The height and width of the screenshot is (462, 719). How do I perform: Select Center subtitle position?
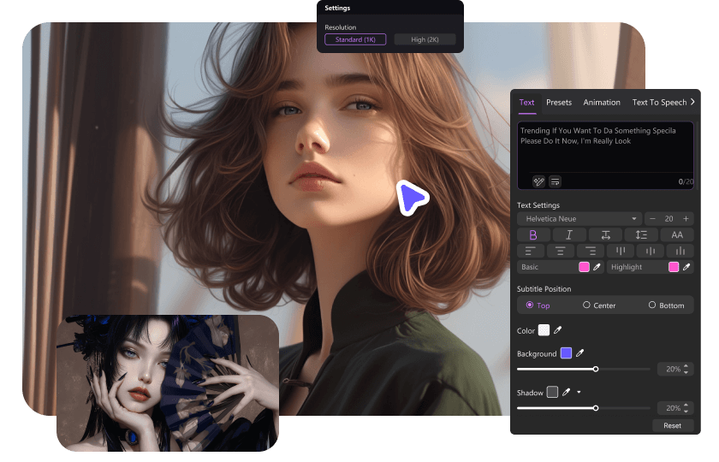586,305
